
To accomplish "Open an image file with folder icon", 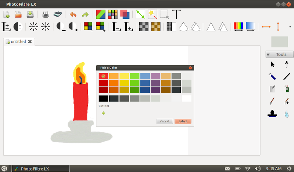I will pyautogui.click(x=18, y=14).
